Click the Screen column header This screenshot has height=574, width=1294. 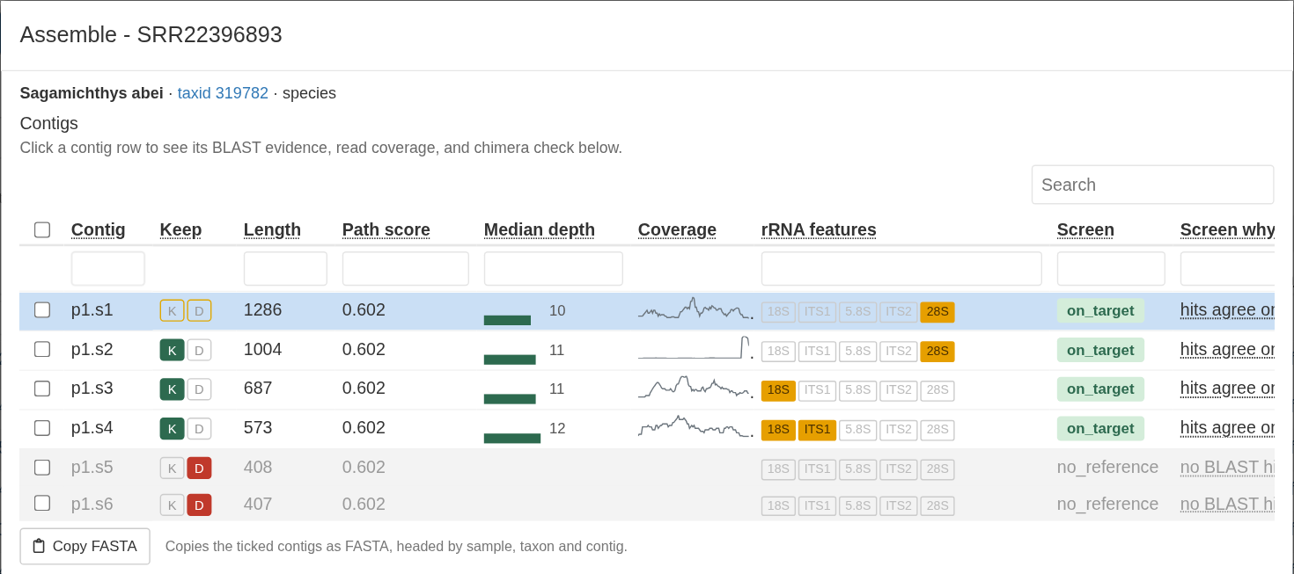(x=1085, y=230)
